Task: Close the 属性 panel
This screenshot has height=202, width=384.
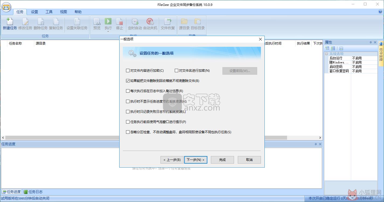Action: click(375, 42)
